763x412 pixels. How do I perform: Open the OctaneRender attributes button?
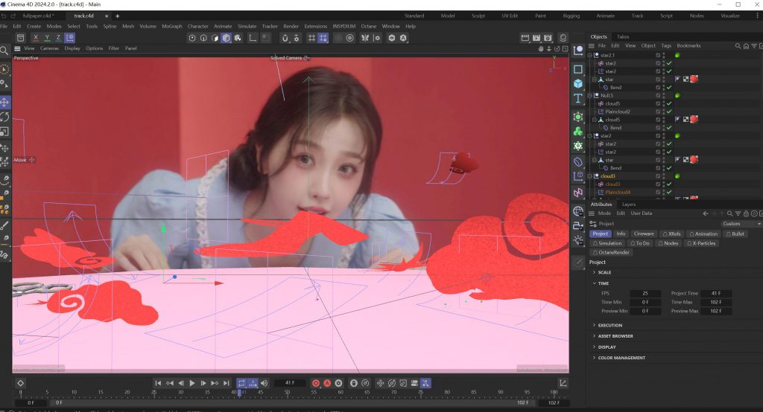pyautogui.click(x=611, y=252)
